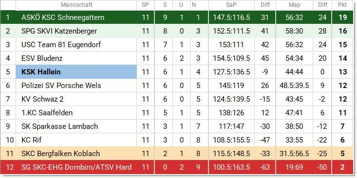Click the Map column header

(294, 5)
